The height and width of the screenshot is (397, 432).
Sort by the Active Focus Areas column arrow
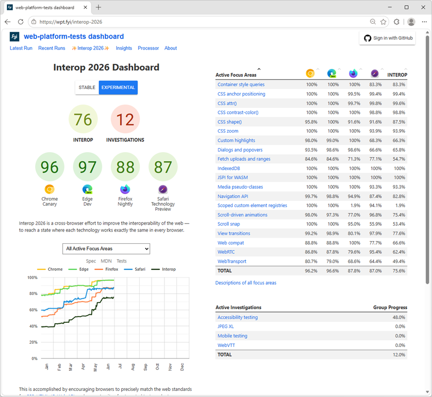coord(259,69)
